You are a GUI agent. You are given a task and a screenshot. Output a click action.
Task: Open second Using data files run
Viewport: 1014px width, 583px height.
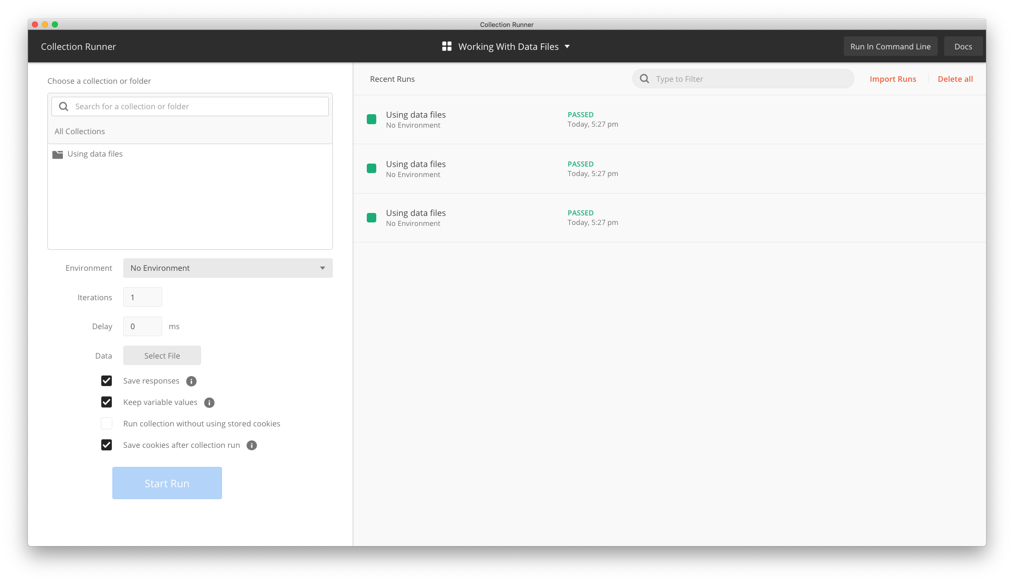[x=670, y=169]
